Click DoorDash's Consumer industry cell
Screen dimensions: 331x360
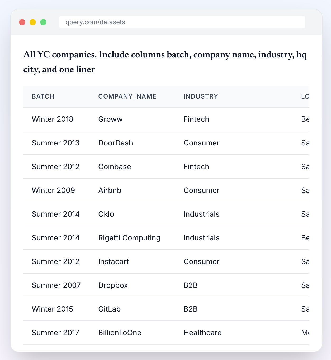pyautogui.click(x=201, y=143)
